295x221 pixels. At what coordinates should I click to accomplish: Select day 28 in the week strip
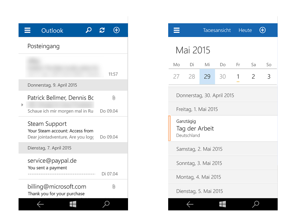(x=192, y=76)
